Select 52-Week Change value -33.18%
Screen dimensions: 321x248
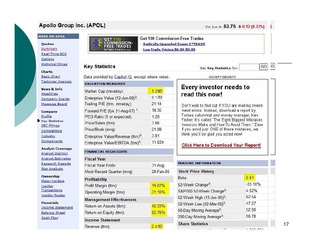(x=253, y=184)
